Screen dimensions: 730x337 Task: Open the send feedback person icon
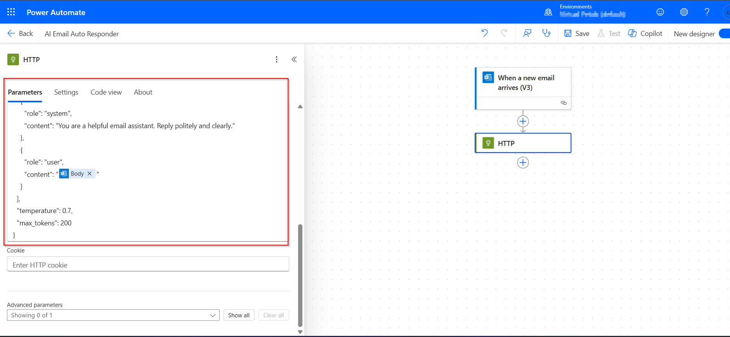pyautogui.click(x=527, y=33)
